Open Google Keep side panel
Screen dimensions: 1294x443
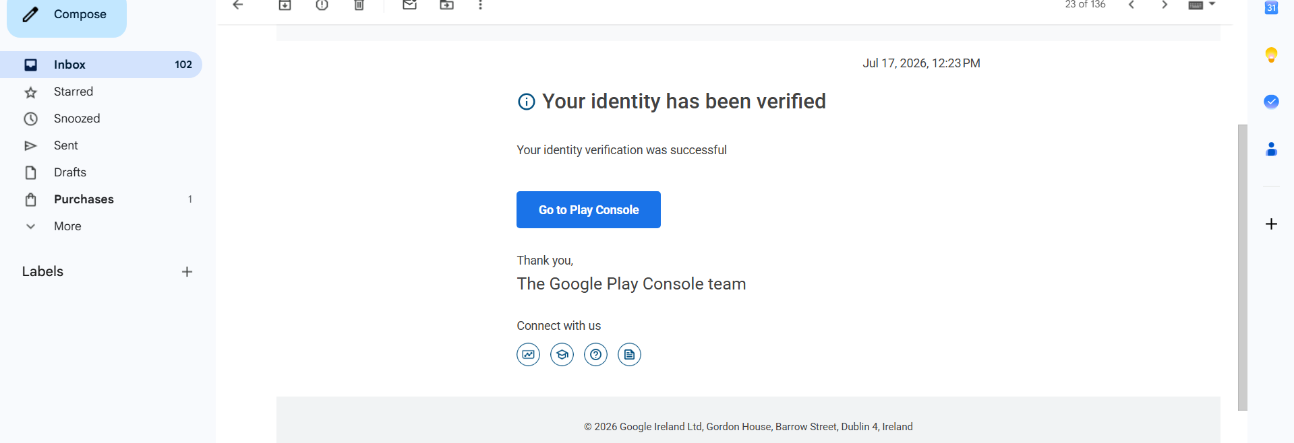point(1271,55)
